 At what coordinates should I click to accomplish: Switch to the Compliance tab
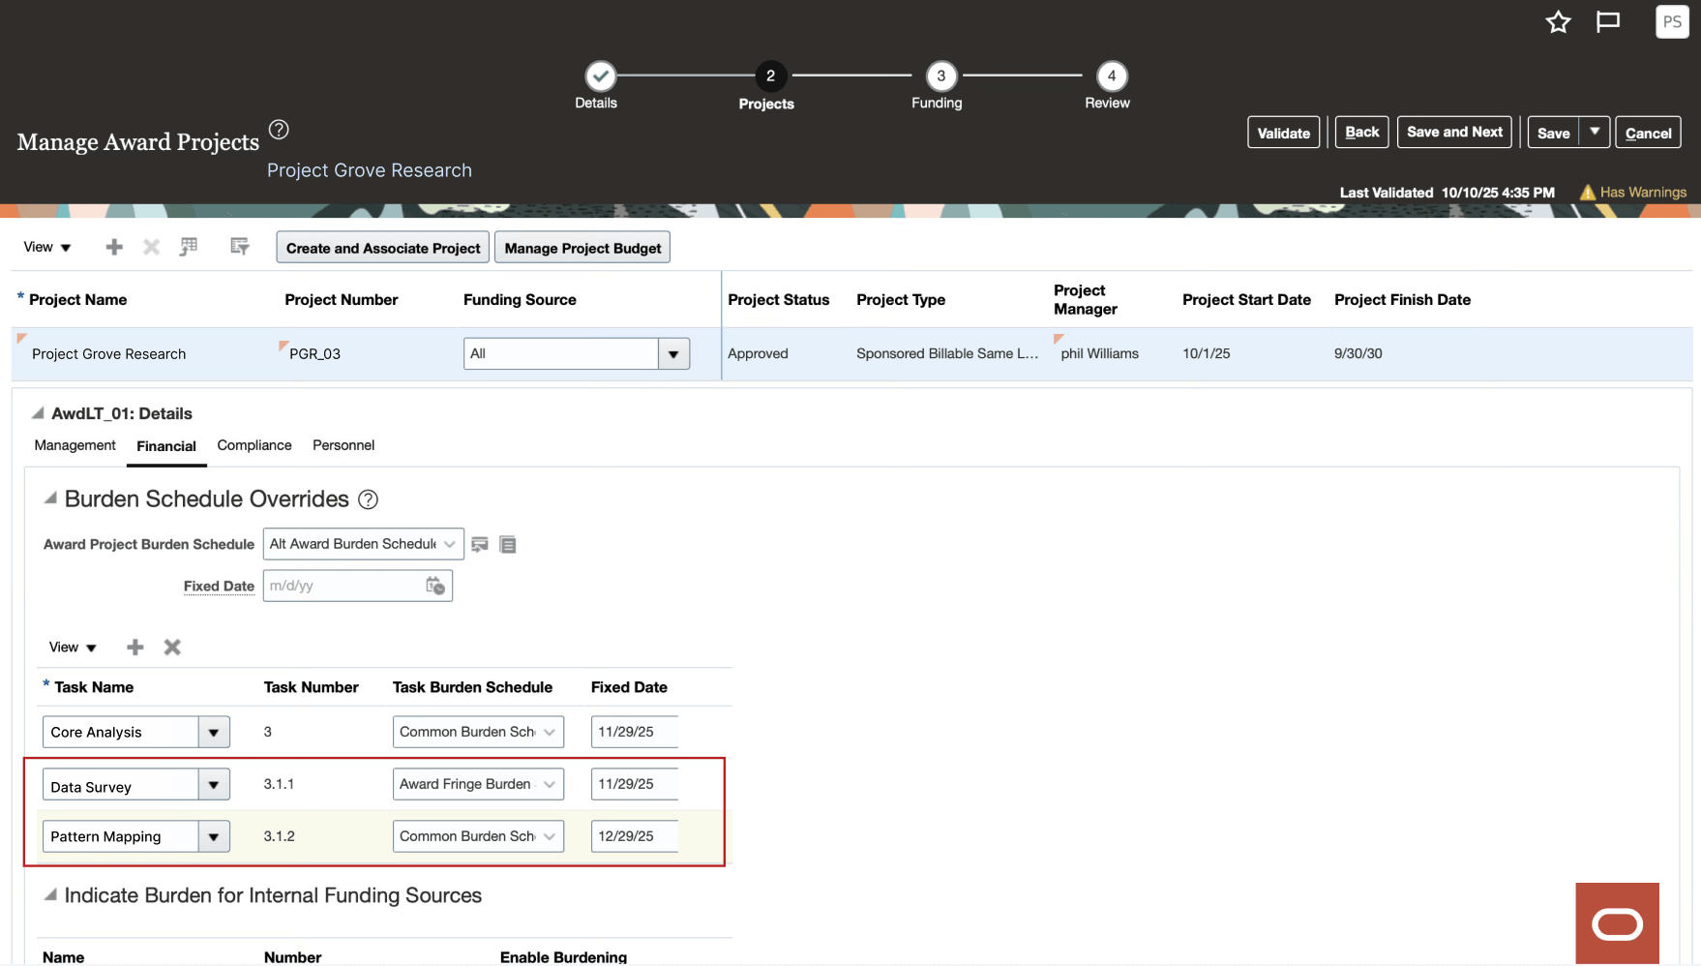254,445
